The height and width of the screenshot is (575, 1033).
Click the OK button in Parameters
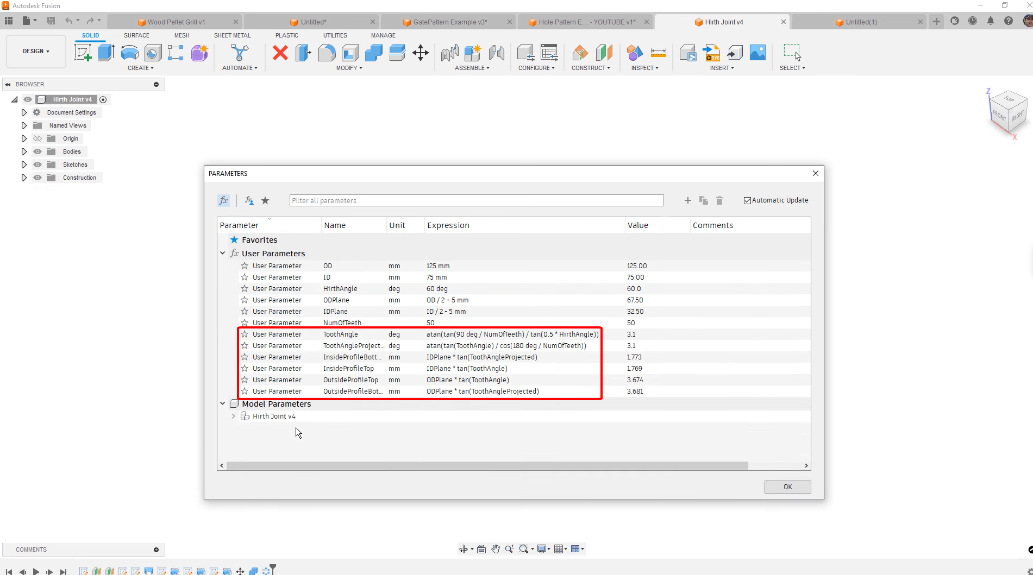coord(787,487)
